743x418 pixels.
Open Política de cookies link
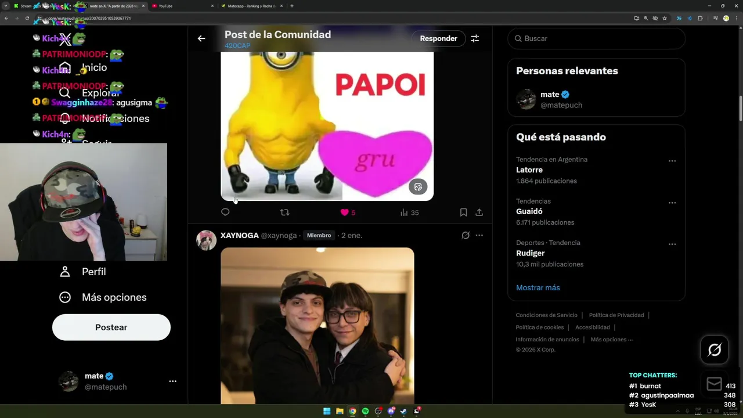click(540, 327)
